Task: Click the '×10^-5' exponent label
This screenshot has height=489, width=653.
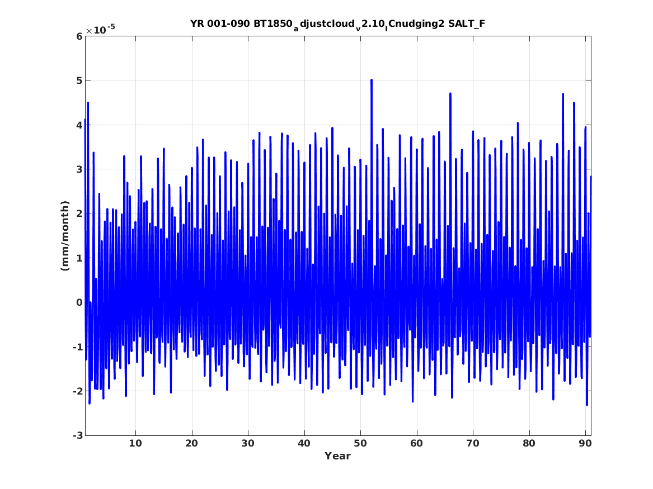Action: tap(100, 30)
